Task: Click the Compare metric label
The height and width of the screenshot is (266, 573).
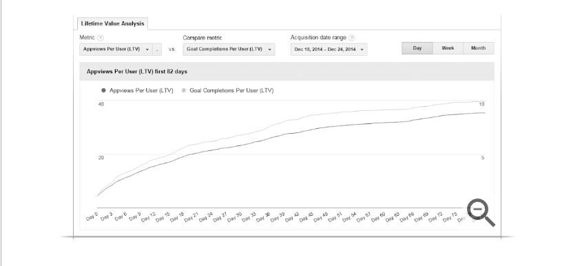Action: point(202,38)
